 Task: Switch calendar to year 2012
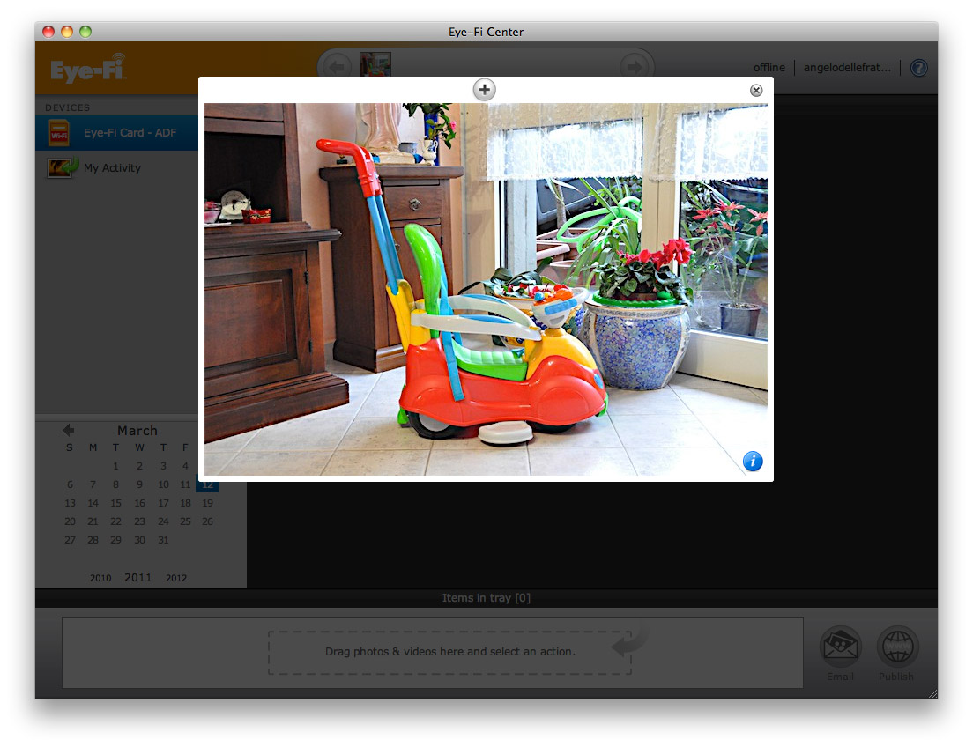point(176,578)
